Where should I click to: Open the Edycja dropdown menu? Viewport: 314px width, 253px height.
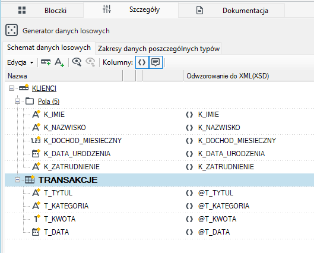click(20, 62)
